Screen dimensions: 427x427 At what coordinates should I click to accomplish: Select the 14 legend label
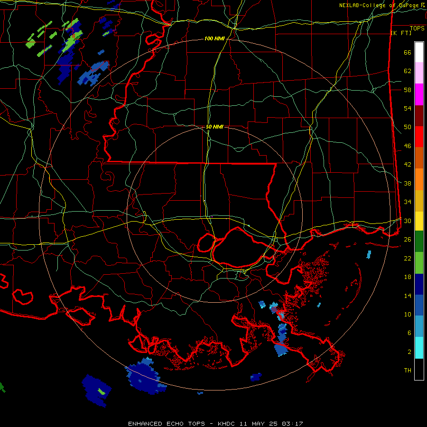[408, 296]
